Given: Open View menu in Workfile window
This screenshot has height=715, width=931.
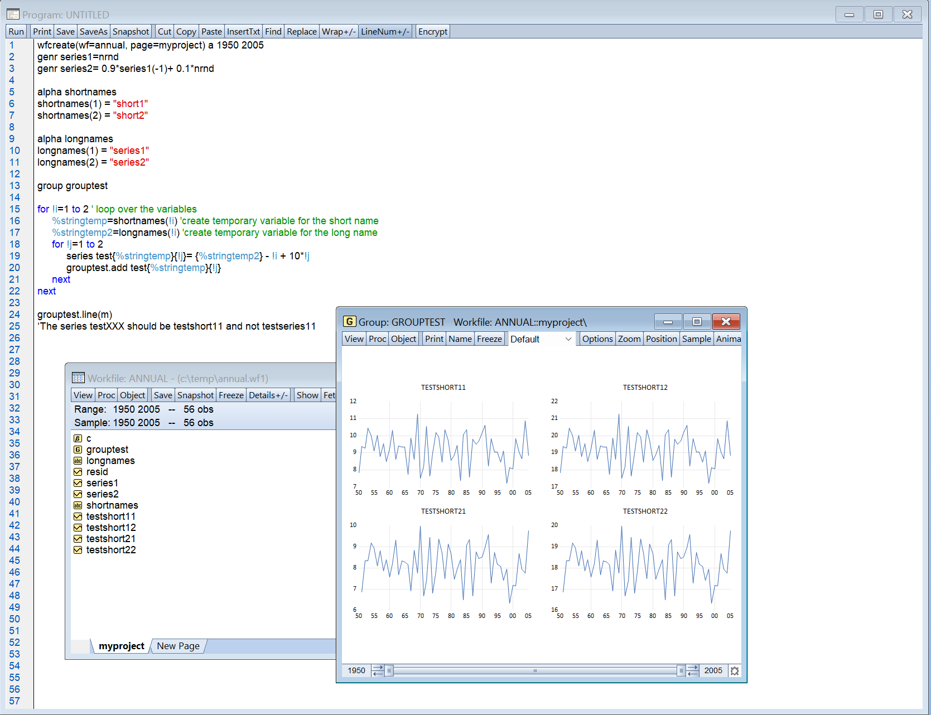Looking at the screenshot, I should click(83, 395).
